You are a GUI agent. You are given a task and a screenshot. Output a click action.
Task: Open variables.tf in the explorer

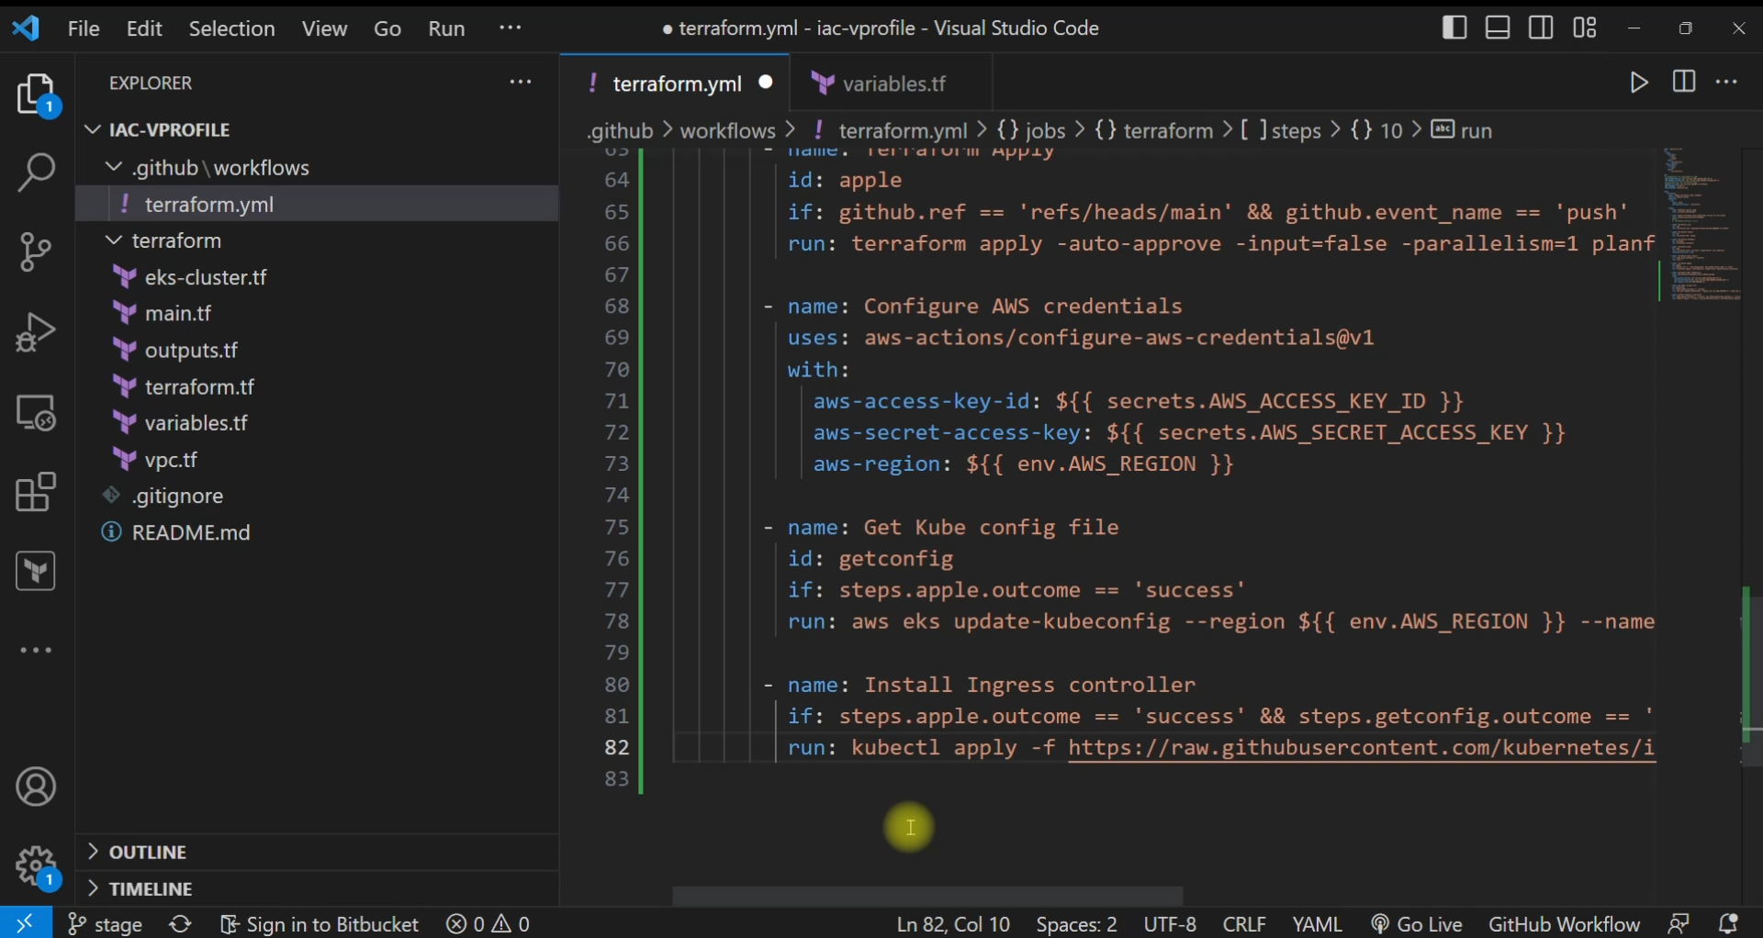click(x=317, y=423)
